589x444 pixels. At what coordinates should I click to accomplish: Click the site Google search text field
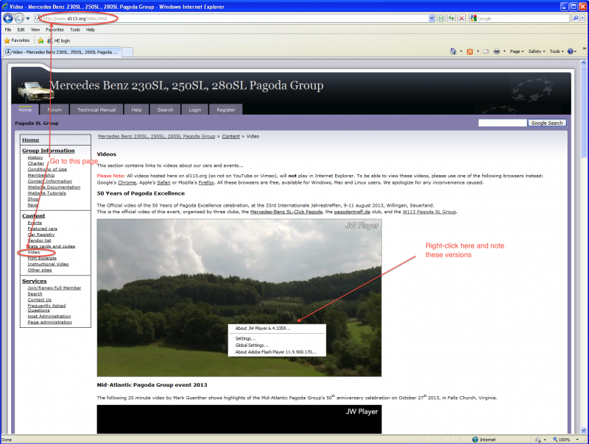pos(502,123)
